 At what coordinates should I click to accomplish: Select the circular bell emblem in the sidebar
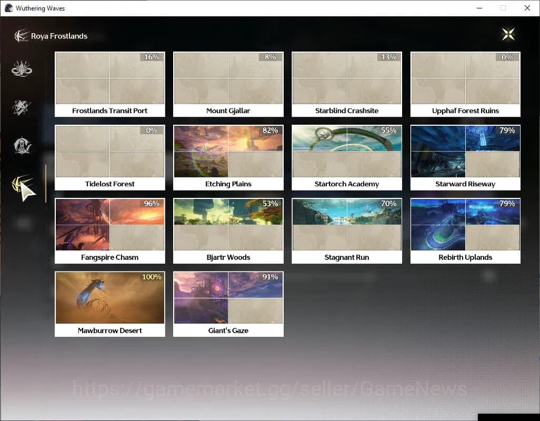coord(22,146)
